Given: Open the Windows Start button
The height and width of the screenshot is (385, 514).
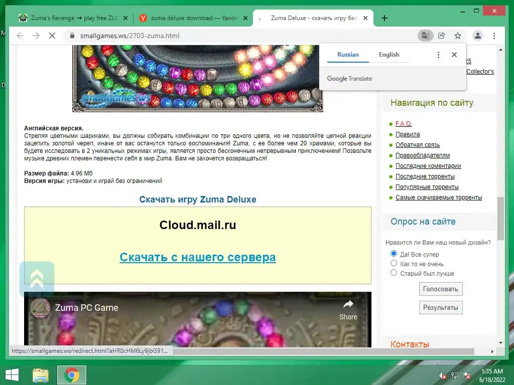Looking at the screenshot, I should (x=12, y=375).
